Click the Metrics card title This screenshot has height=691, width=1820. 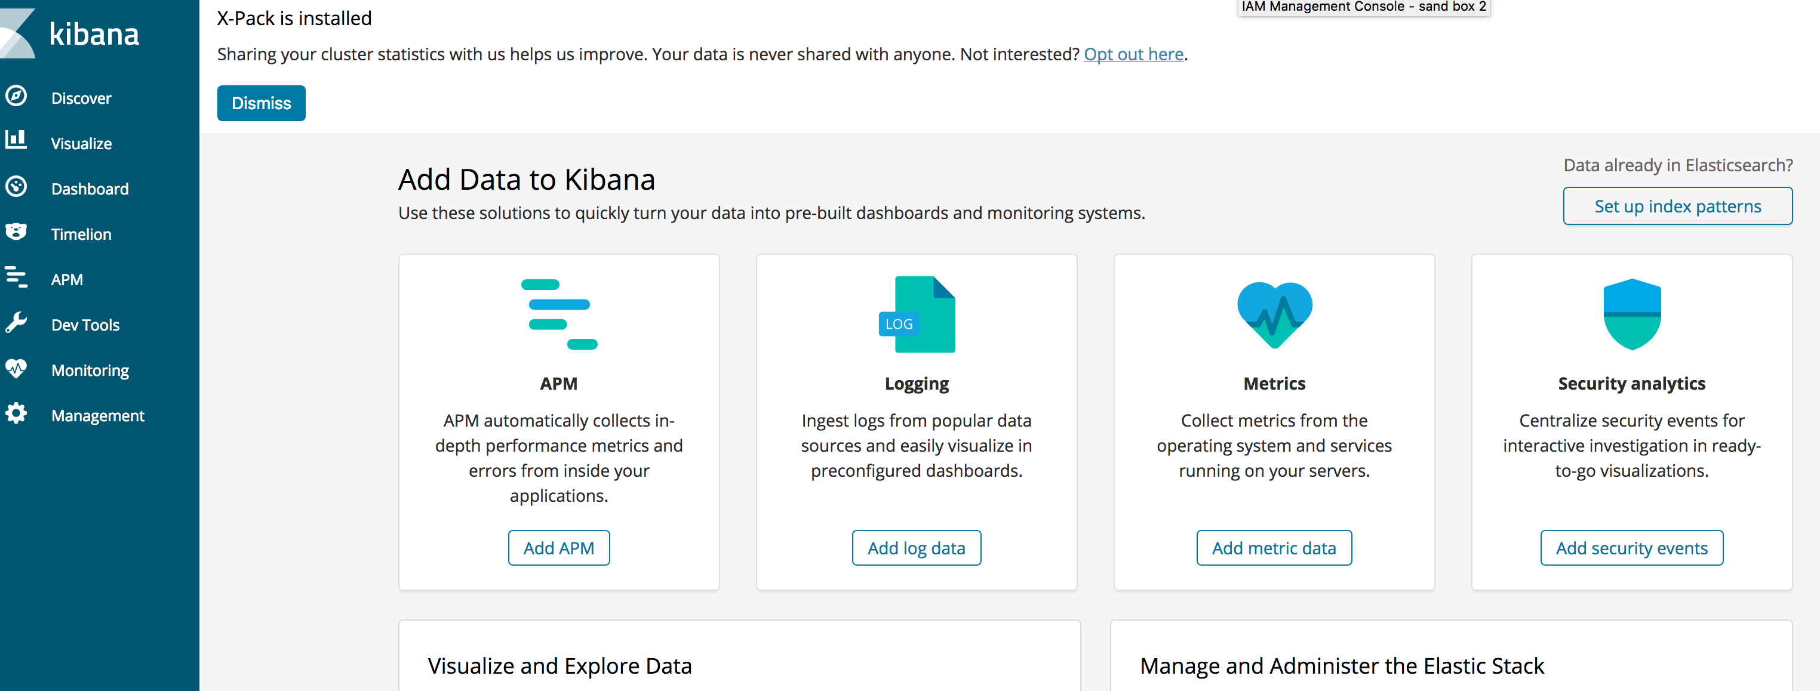click(1275, 383)
